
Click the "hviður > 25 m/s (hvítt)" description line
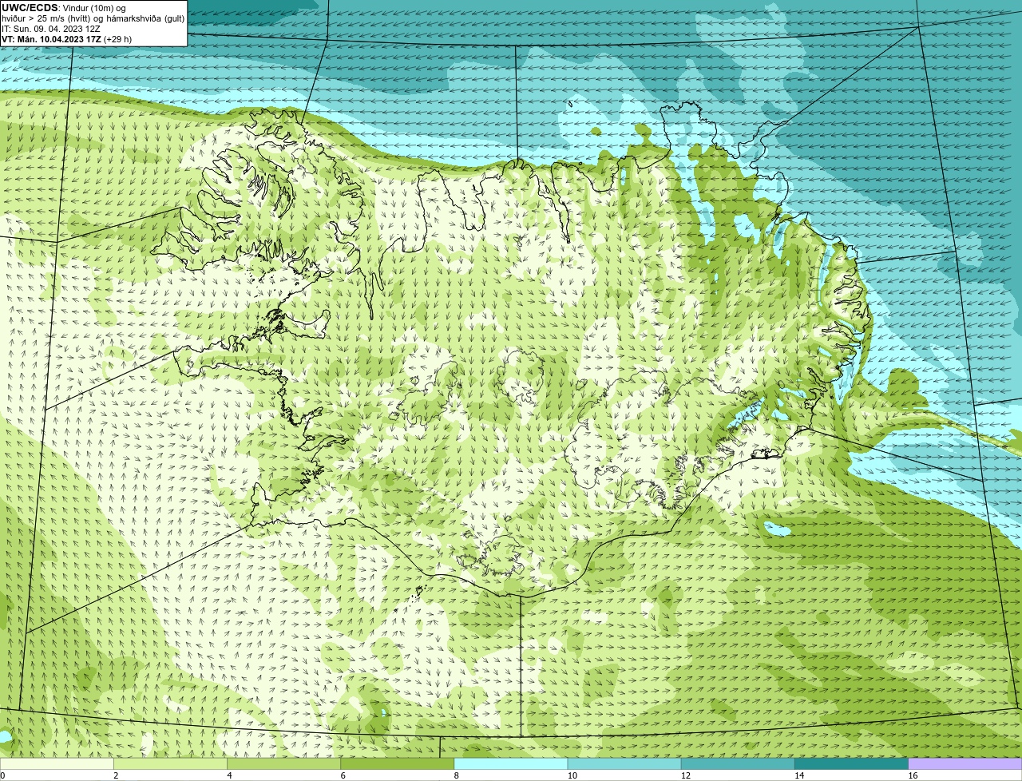(93, 18)
